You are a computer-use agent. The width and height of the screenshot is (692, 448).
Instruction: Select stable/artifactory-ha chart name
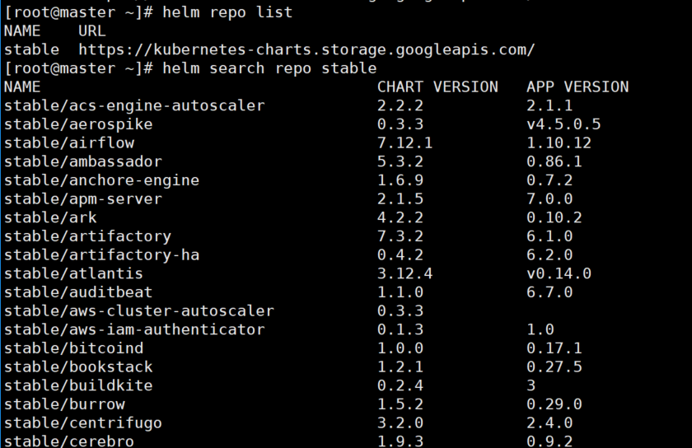(x=101, y=255)
